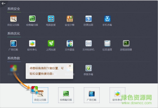This screenshot has height=108, width=158.
Task: Start the 安全沙箱 tool
Action: [x=70, y=21]
